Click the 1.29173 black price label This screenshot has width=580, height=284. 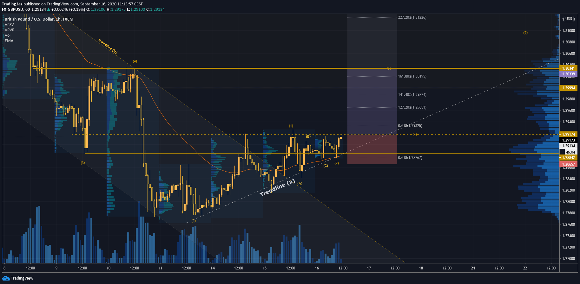568,140
